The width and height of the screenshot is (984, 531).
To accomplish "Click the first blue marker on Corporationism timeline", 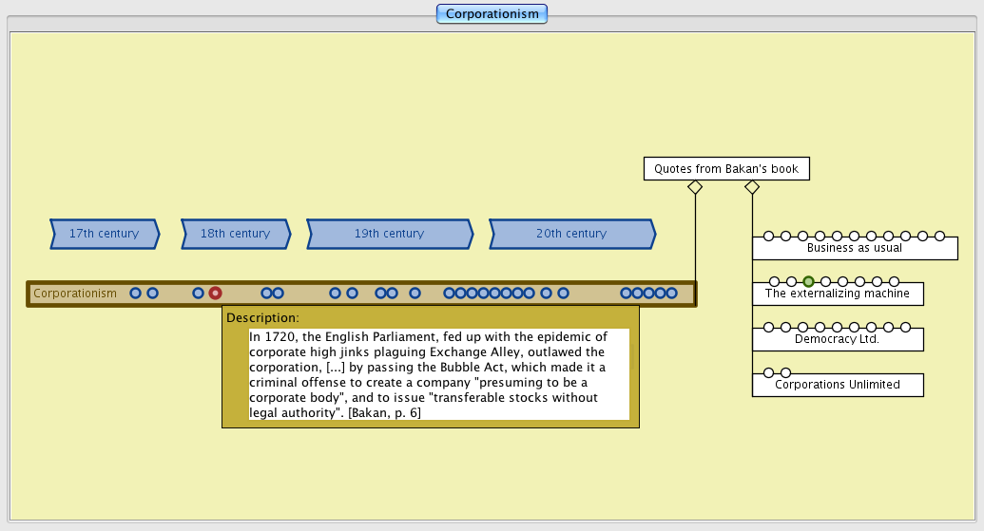I will point(135,294).
